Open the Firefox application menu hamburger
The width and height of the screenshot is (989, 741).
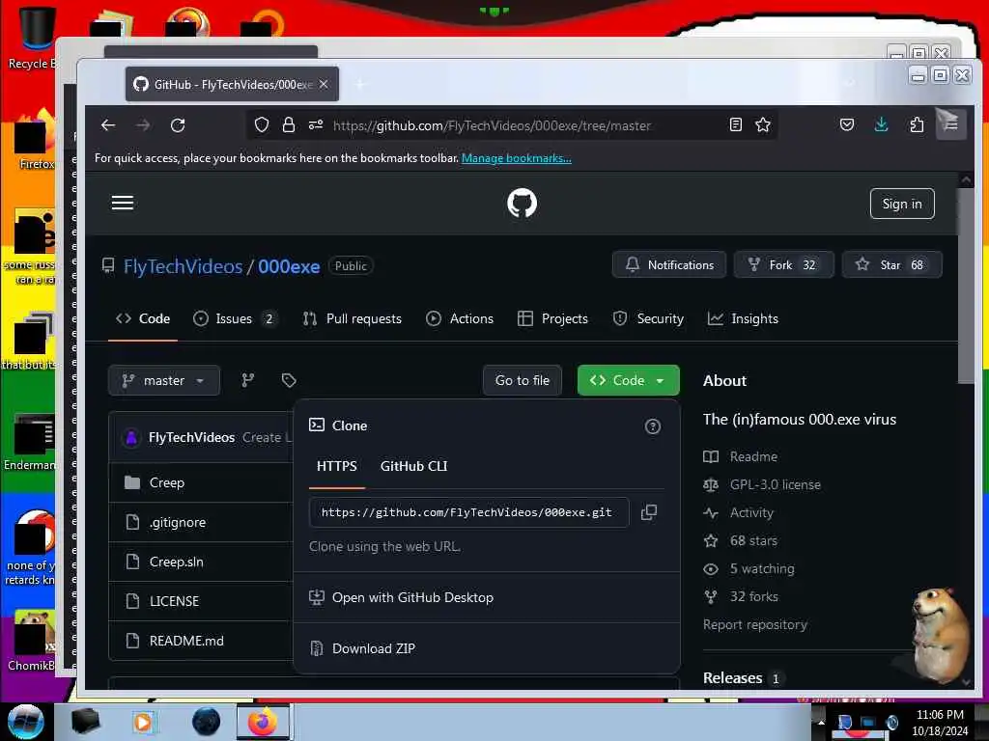click(950, 124)
